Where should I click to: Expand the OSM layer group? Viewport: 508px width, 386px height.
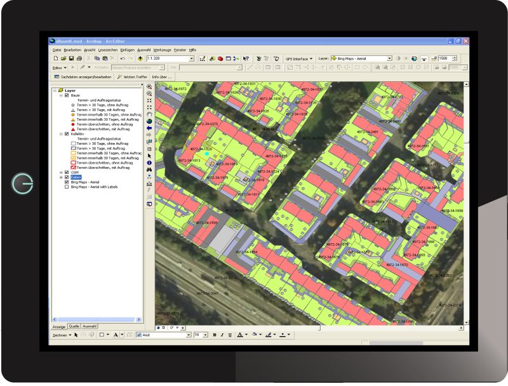[61, 172]
